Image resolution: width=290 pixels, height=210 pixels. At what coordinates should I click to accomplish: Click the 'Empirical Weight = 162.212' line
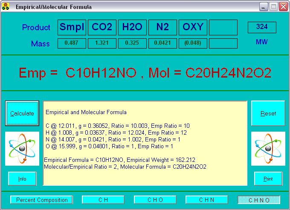pos(120,160)
